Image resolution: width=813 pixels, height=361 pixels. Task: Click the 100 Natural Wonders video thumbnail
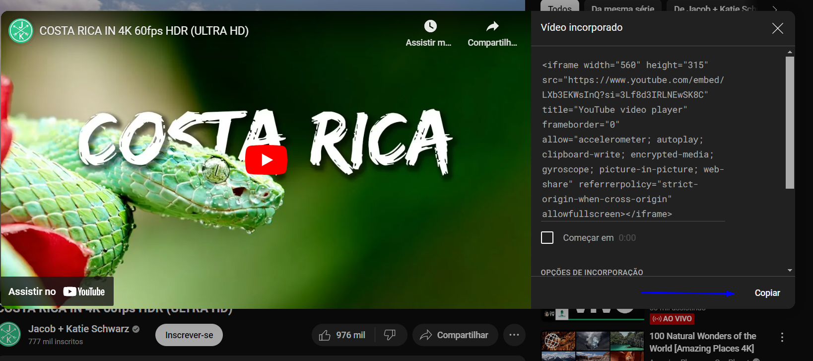593,346
